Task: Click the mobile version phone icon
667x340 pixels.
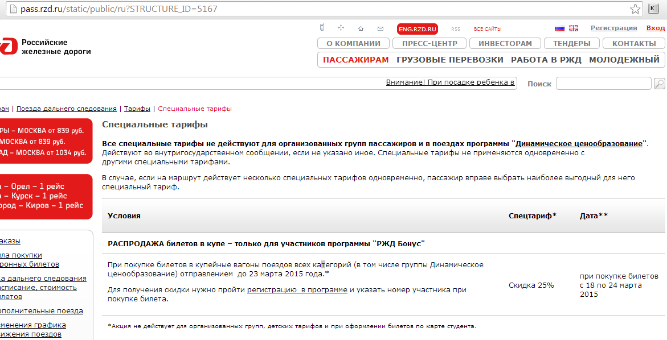Action: click(322, 28)
